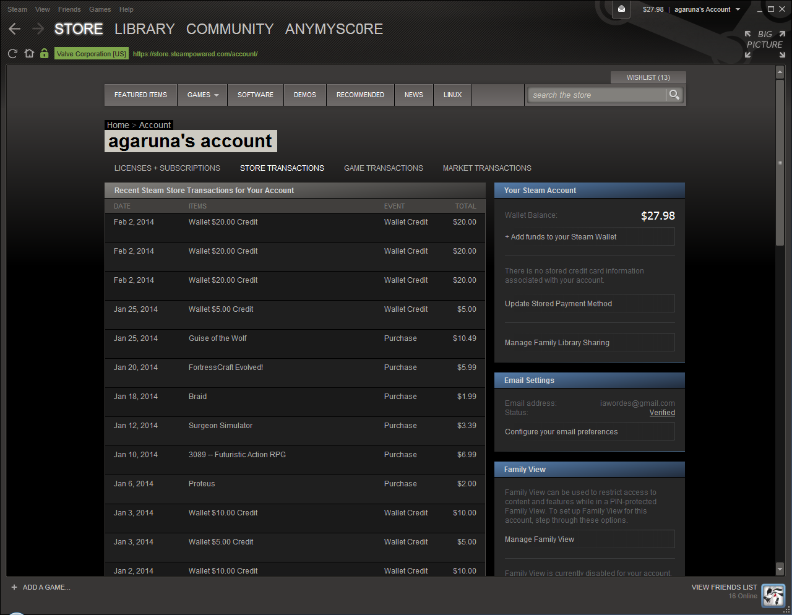This screenshot has height=615, width=792.
Task: Go back with the back arrow
Action: click(x=15, y=29)
